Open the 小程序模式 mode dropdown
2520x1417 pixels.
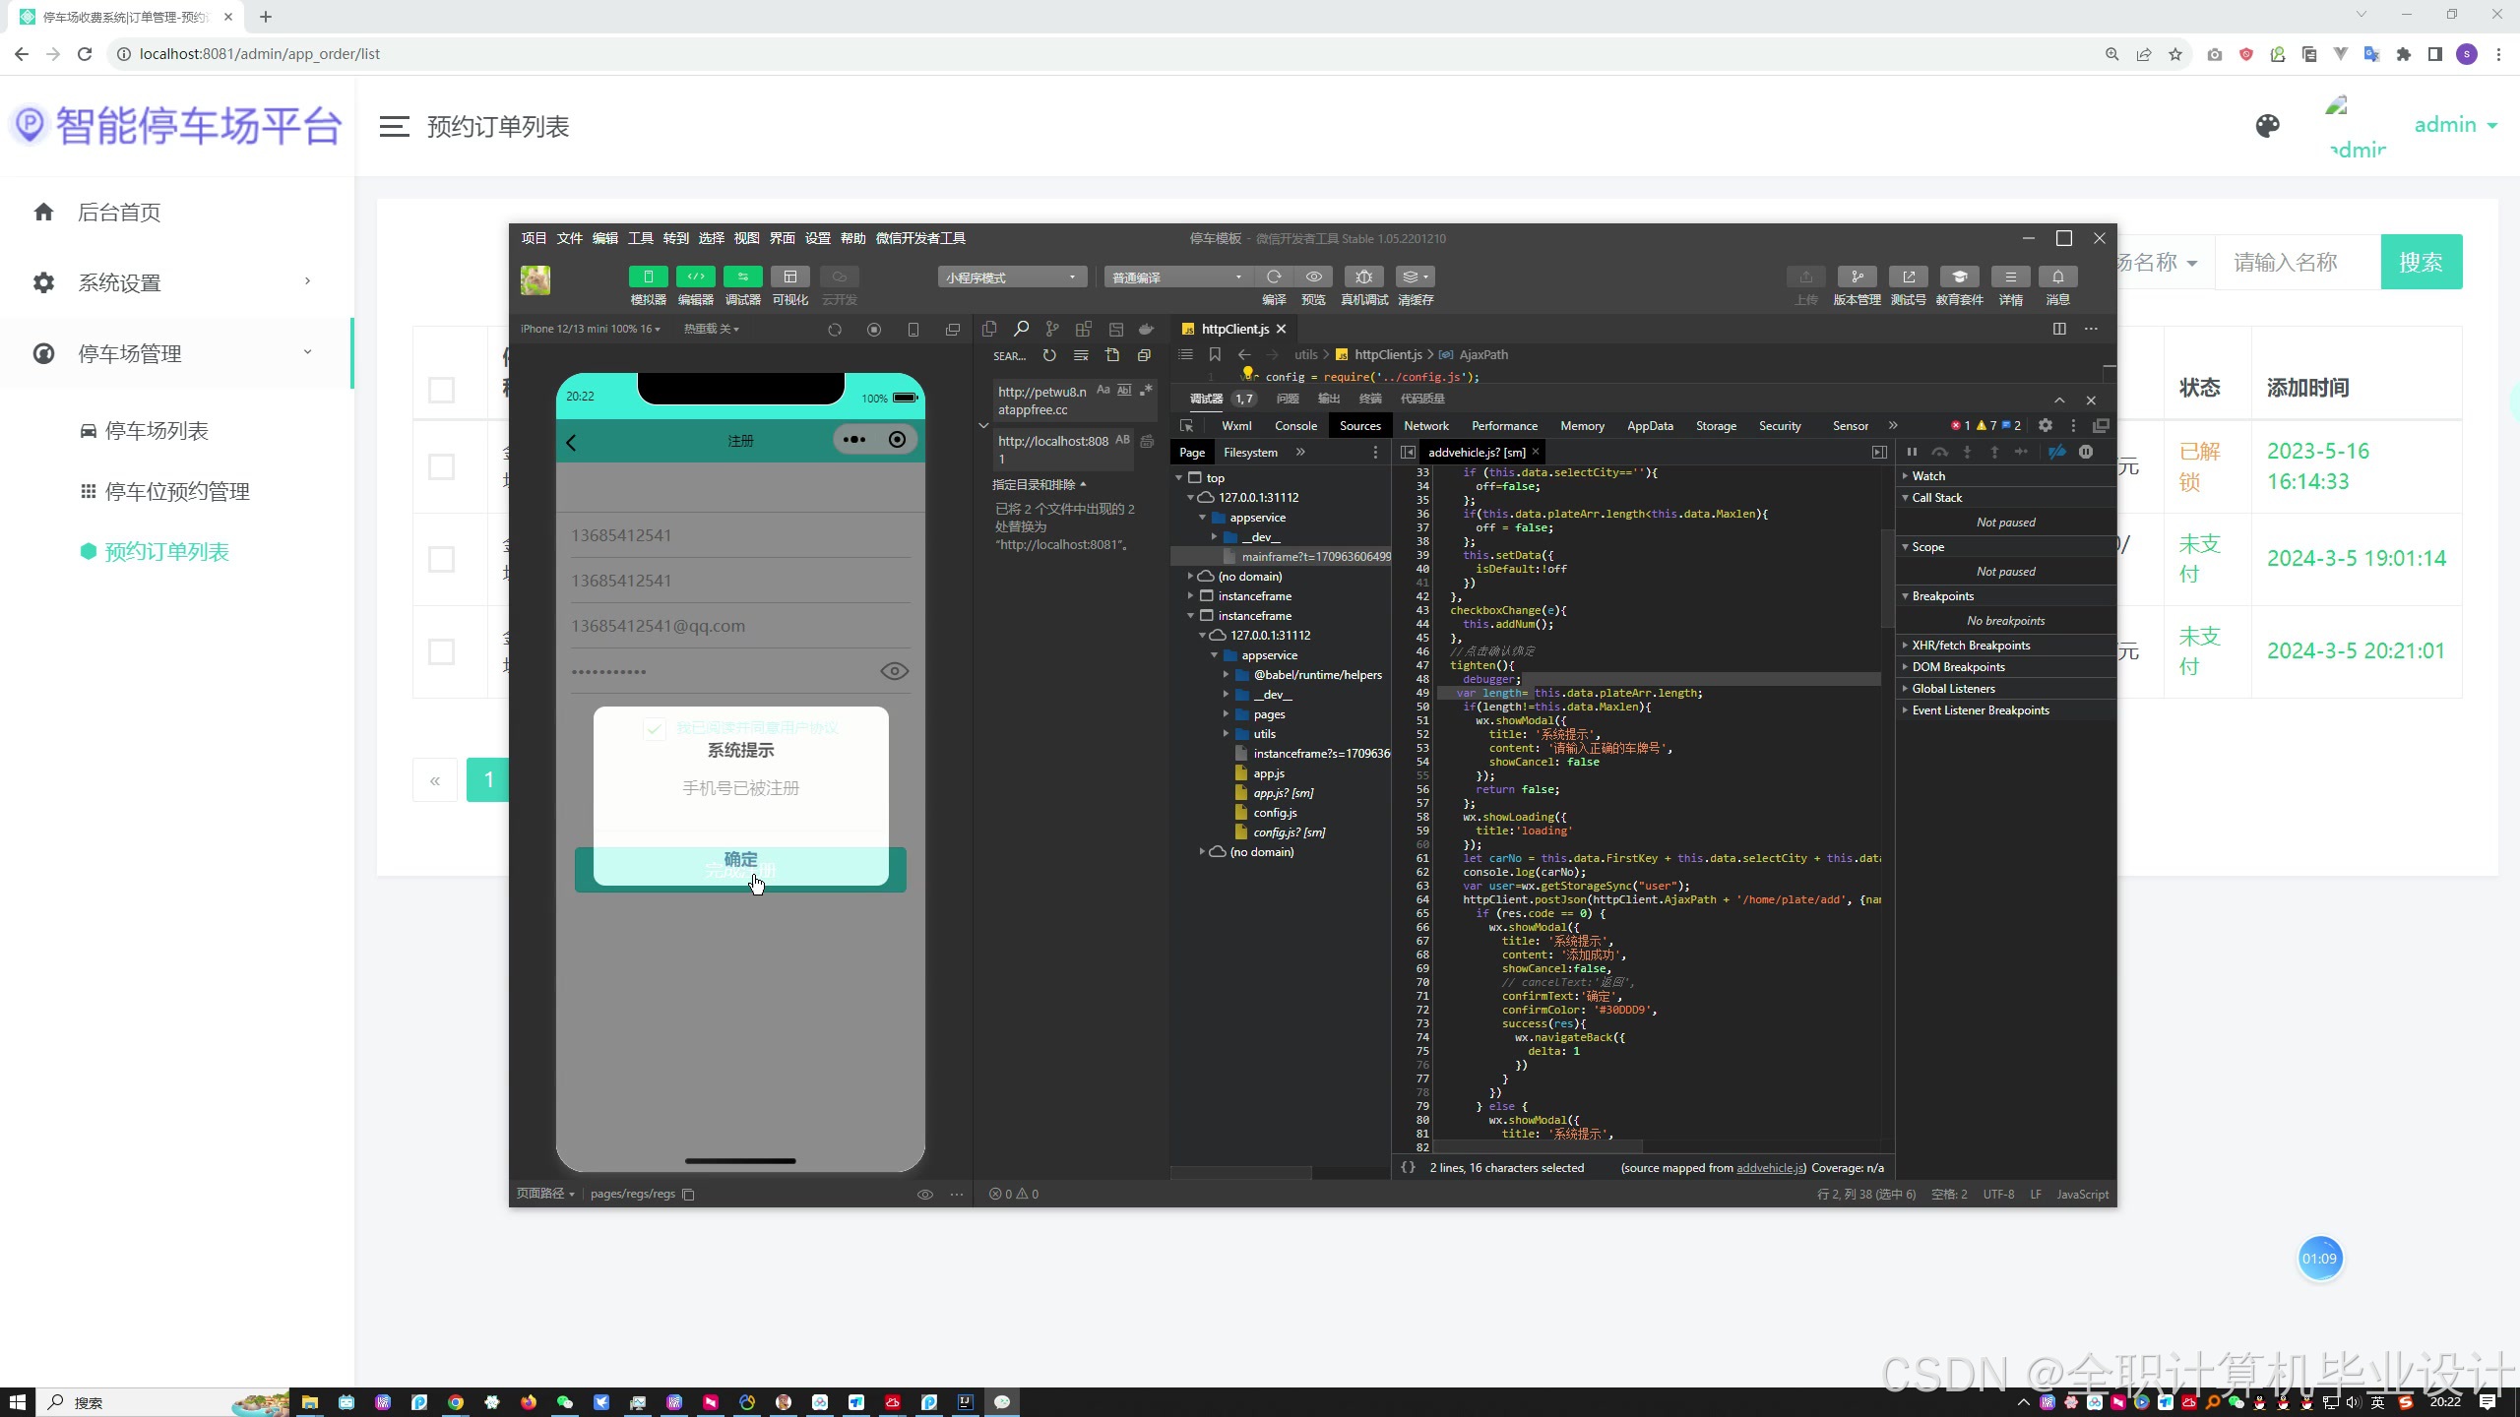click(1011, 277)
